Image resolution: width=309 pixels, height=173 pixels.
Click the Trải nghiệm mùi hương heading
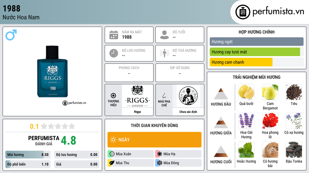click(x=256, y=77)
